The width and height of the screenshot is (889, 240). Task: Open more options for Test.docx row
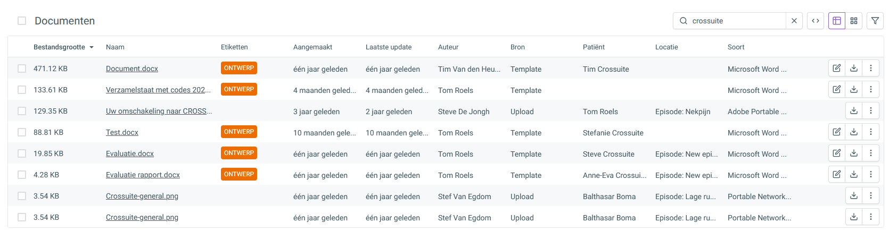pos(871,132)
